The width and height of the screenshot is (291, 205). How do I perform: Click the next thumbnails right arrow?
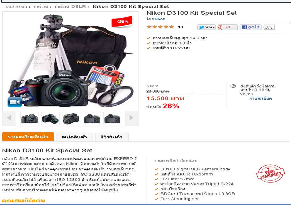131,118
